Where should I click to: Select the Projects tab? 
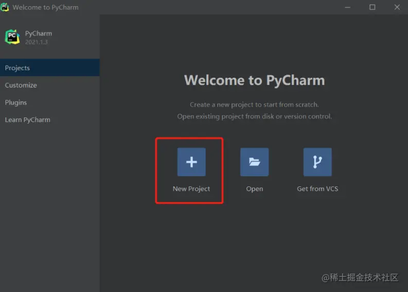coord(50,68)
